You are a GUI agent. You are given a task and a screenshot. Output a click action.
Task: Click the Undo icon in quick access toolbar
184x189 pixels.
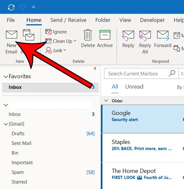tap(22, 7)
